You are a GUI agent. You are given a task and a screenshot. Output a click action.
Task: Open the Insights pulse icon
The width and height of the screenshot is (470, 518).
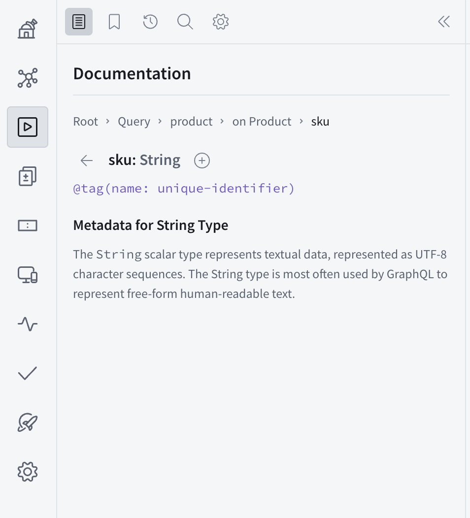[x=27, y=324]
